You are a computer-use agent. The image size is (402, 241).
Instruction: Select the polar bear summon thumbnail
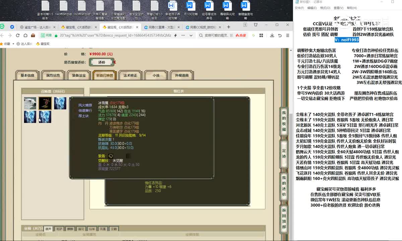click(x=30, y=103)
